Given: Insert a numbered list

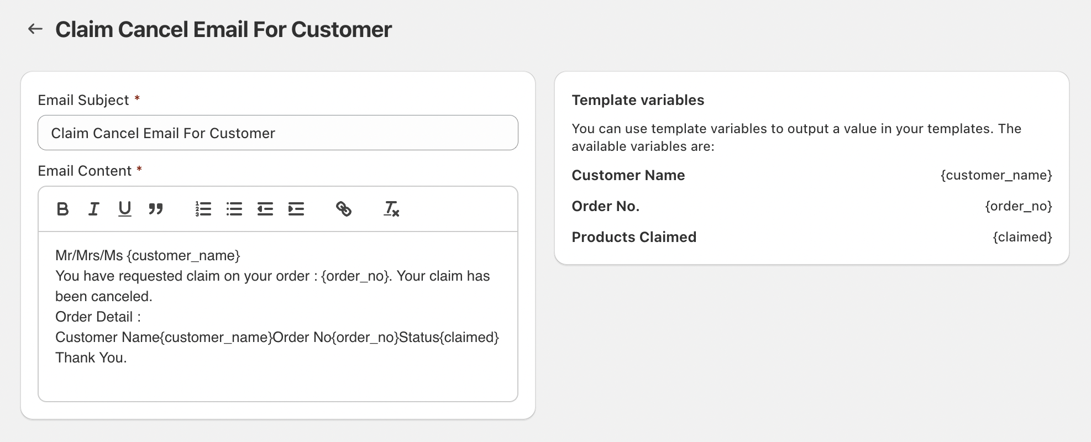Looking at the screenshot, I should click(x=203, y=209).
